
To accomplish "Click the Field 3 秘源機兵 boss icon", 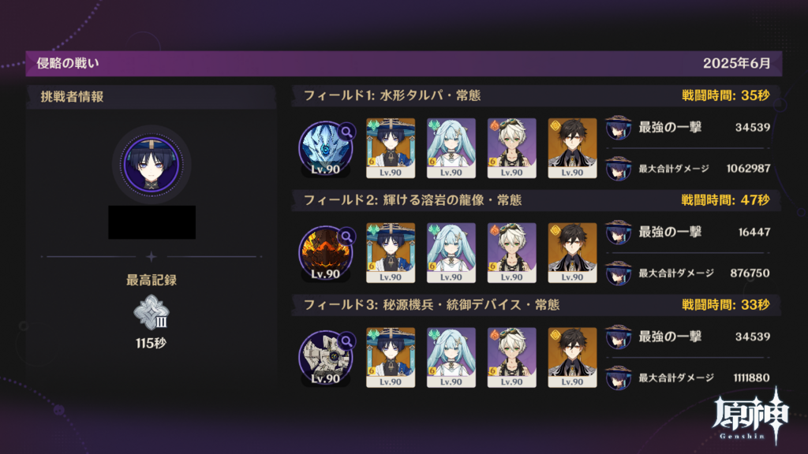I will [325, 358].
